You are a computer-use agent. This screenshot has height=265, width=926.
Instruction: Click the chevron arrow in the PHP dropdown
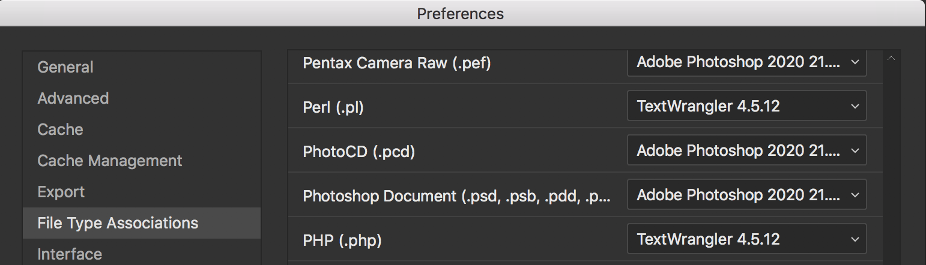point(855,240)
